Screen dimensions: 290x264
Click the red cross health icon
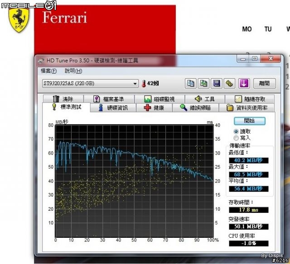tap(147, 108)
